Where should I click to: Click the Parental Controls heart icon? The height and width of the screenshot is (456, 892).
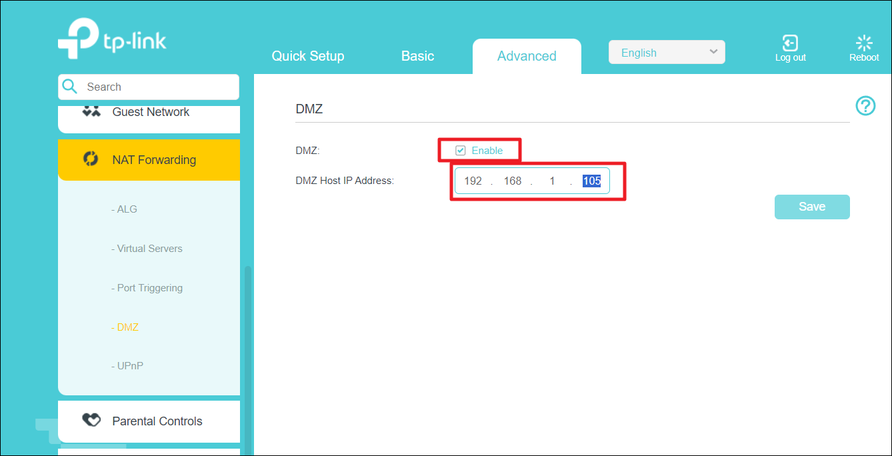coord(91,421)
